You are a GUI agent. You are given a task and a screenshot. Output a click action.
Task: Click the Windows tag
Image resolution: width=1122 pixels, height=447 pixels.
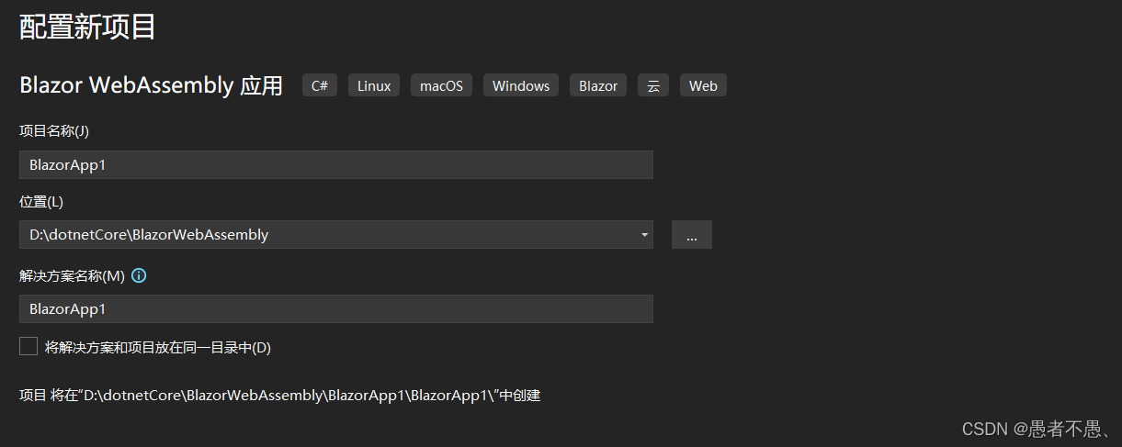(x=521, y=86)
